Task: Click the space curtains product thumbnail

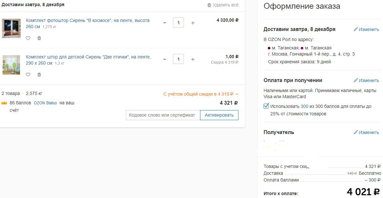Action: [x=11, y=28]
